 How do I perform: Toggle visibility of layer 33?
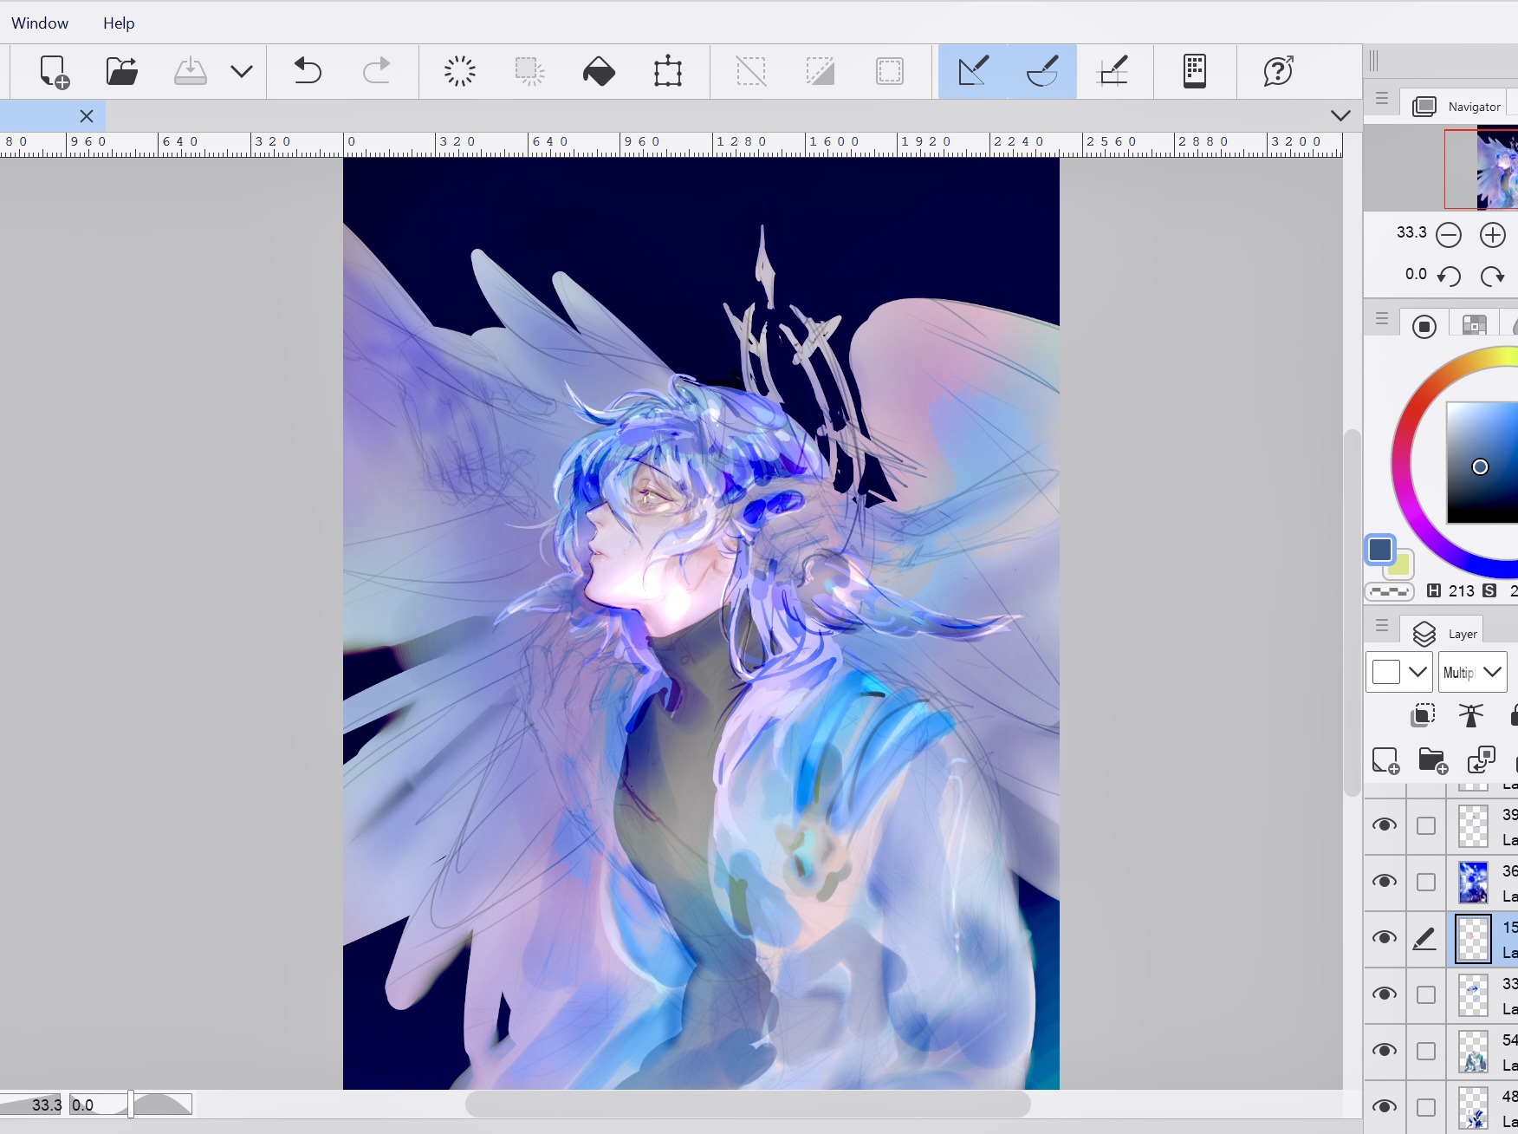click(x=1385, y=994)
